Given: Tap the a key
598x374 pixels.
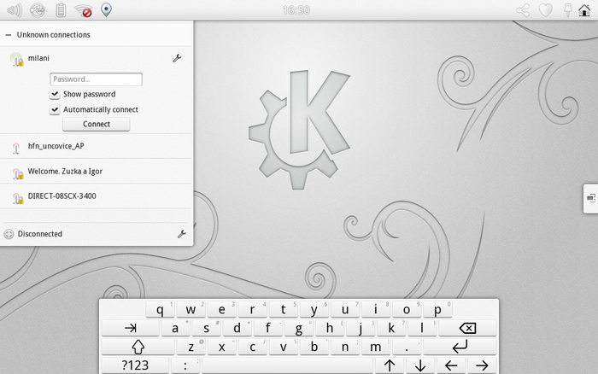Looking at the screenshot, I should pos(175,328).
